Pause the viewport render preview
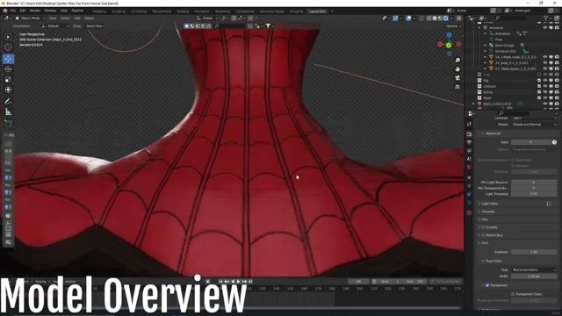The image size is (562, 316). (458, 18)
